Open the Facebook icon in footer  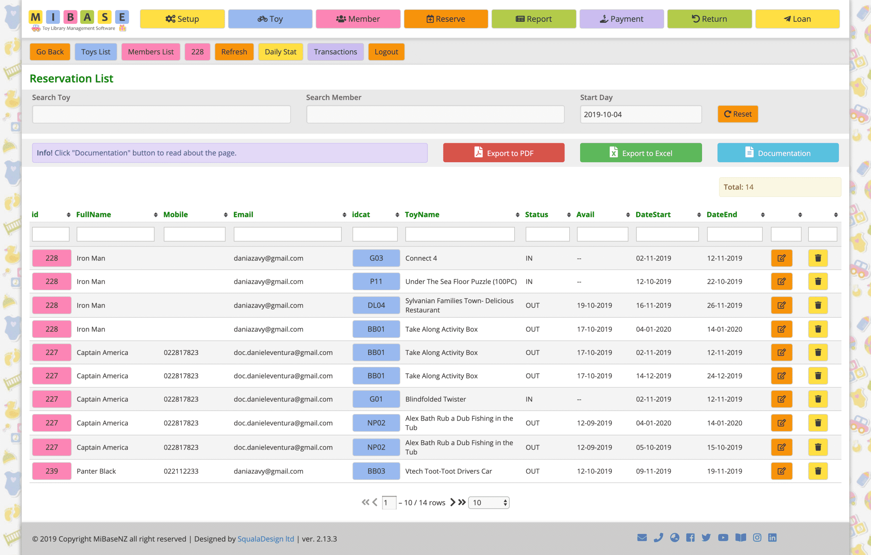690,538
